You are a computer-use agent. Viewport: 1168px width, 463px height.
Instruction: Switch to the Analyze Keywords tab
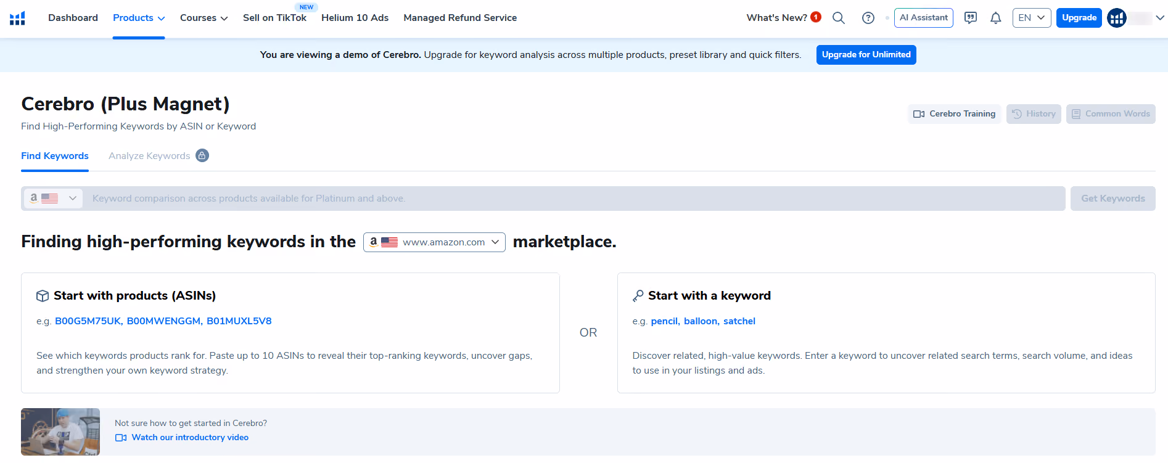(149, 156)
